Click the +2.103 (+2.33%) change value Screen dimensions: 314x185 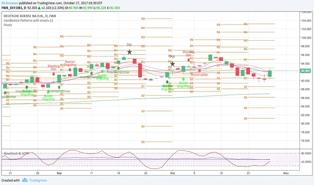tap(53, 8)
